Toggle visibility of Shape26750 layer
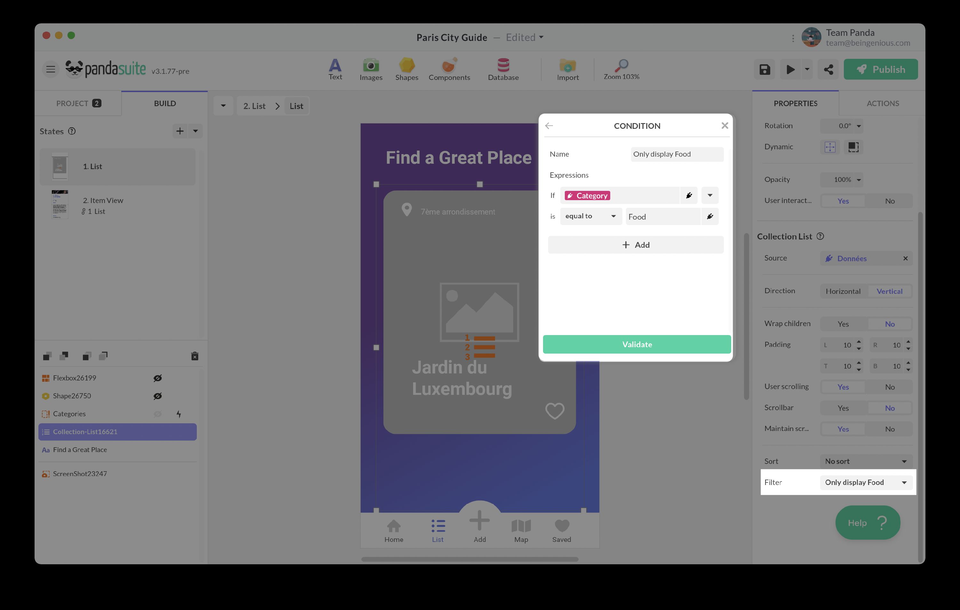This screenshot has width=960, height=610. coord(157,396)
